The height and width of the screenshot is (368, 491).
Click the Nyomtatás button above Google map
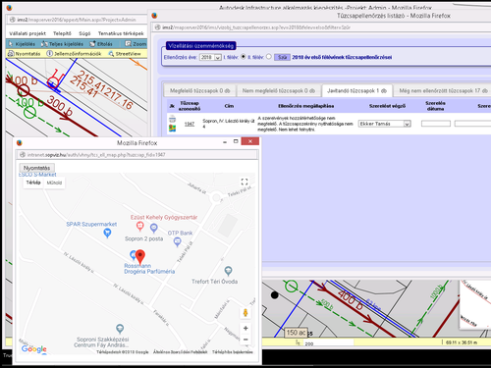point(36,168)
